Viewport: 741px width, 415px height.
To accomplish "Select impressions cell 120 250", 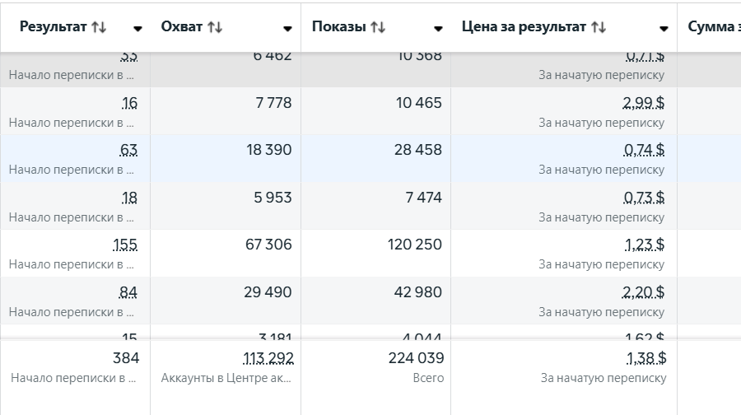I will coord(414,245).
